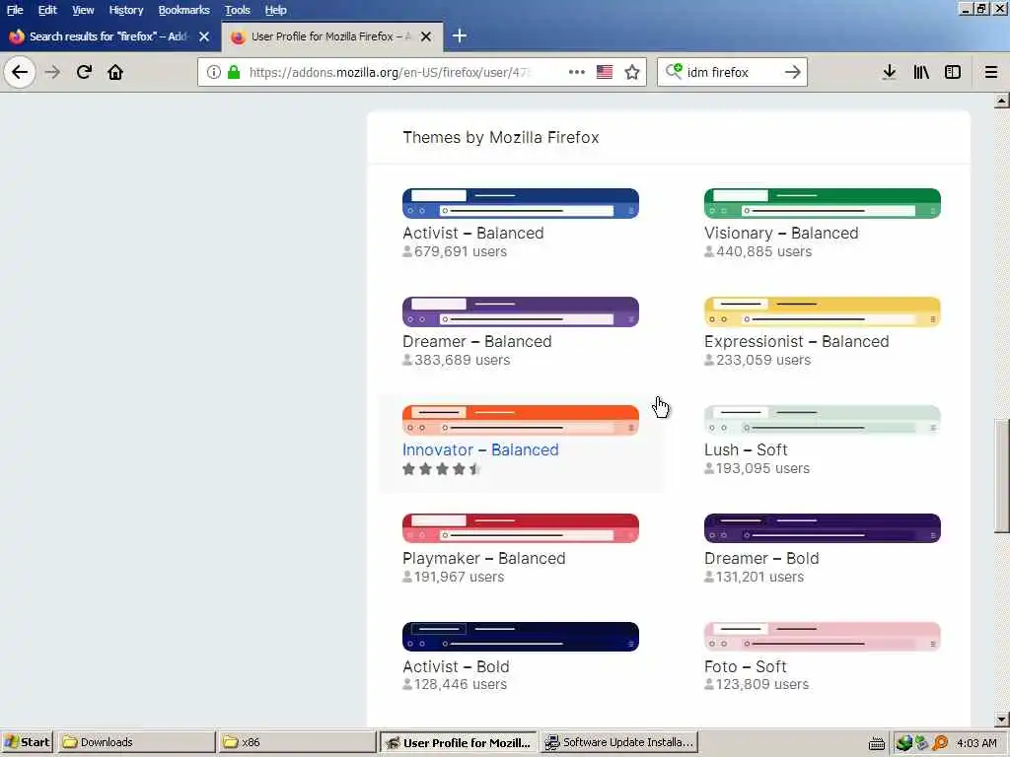The height and width of the screenshot is (757, 1010).
Task: Click the yellow Expressionist – Balanced theme preview
Action: click(822, 312)
